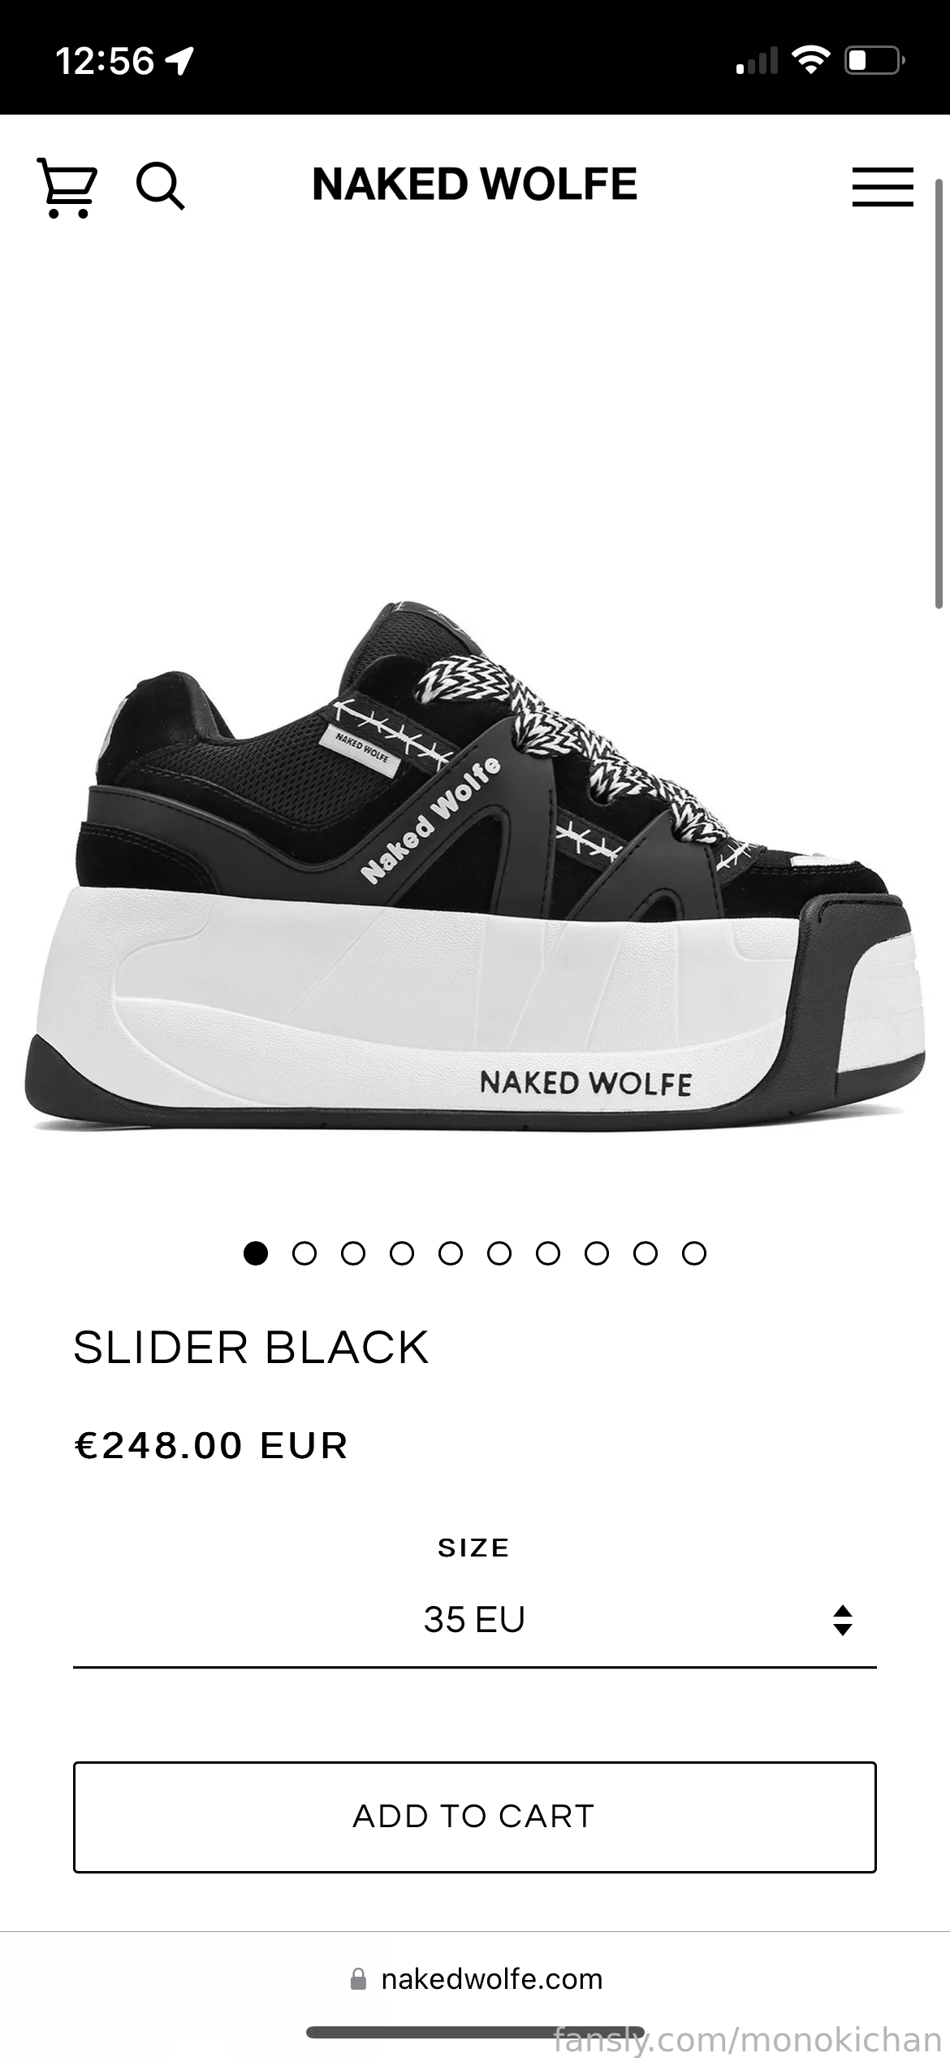Select the third image carousel dot
950x2058 pixels.
pos(353,1253)
